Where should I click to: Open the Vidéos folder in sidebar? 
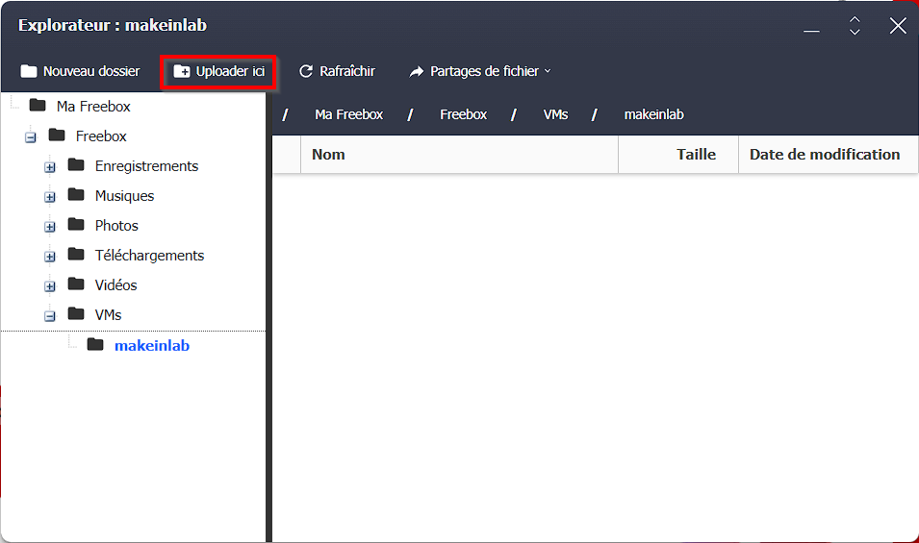point(115,285)
